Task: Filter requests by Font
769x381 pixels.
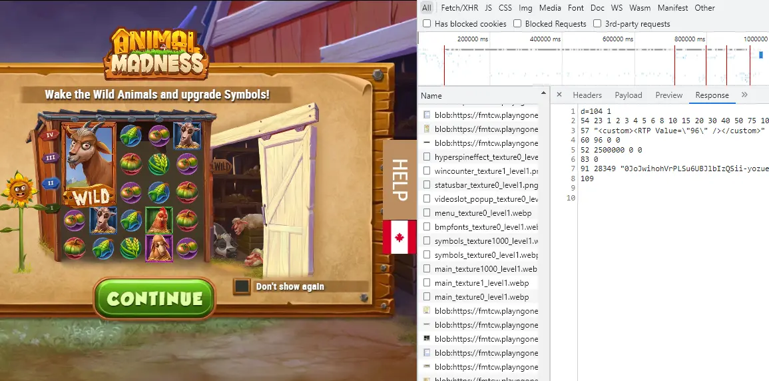Action: (x=576, y=8)
